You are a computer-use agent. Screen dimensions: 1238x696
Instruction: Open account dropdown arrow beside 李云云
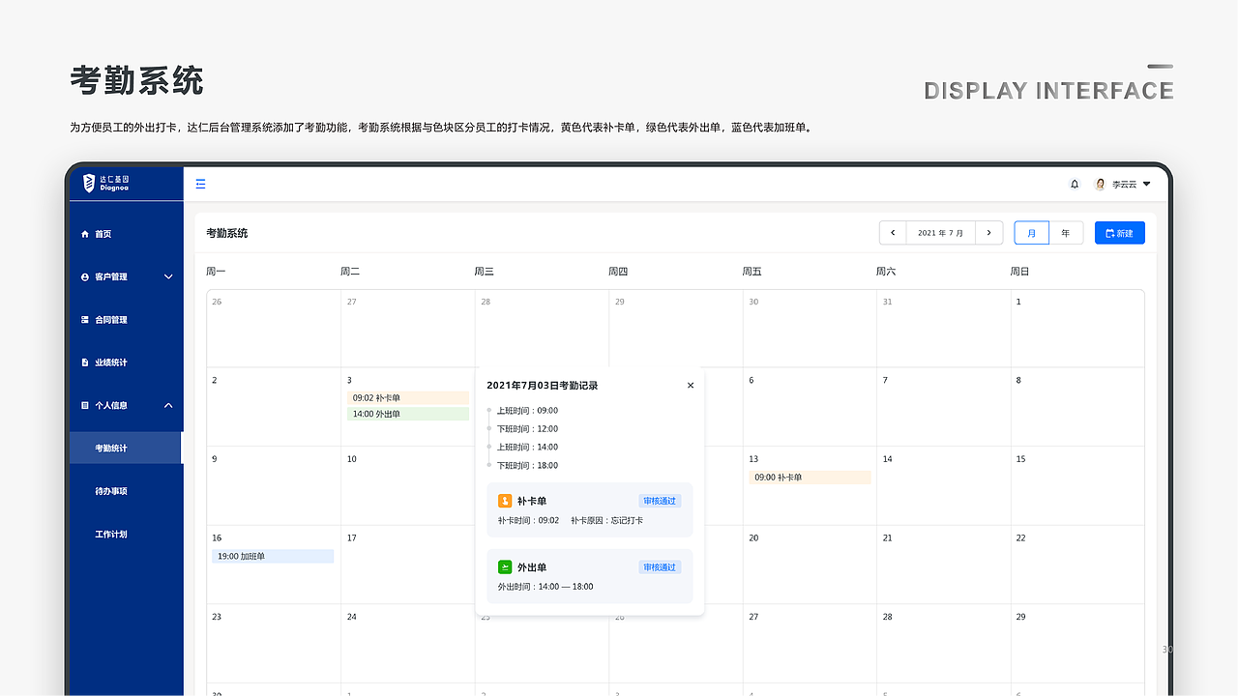tap(1147, 184)
